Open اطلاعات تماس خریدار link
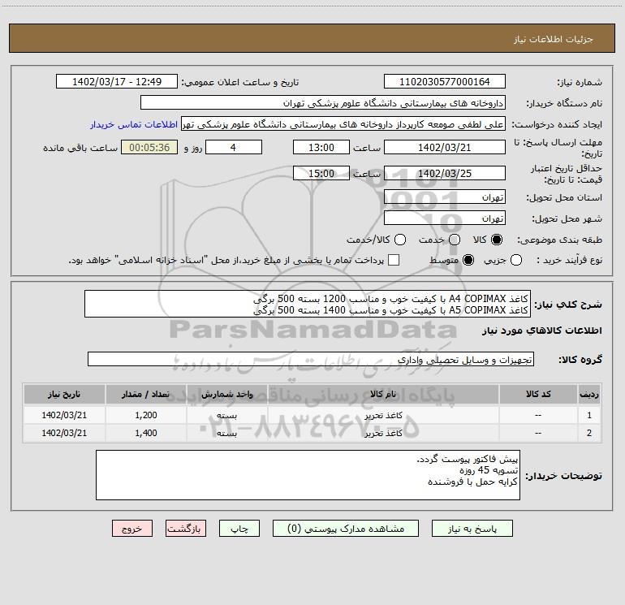625x605 pixels. 134,124
